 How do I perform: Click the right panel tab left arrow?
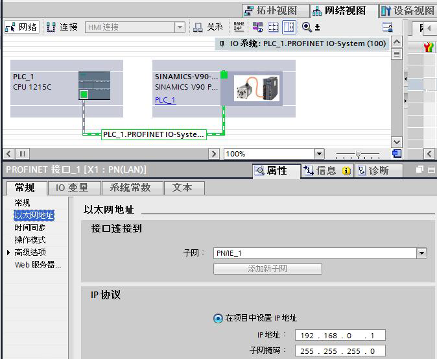[429, 28]
